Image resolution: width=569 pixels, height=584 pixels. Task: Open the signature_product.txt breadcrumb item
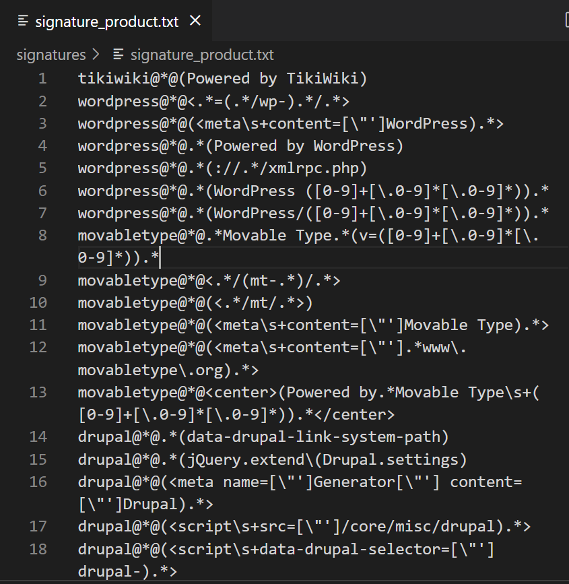click(202, 55)
